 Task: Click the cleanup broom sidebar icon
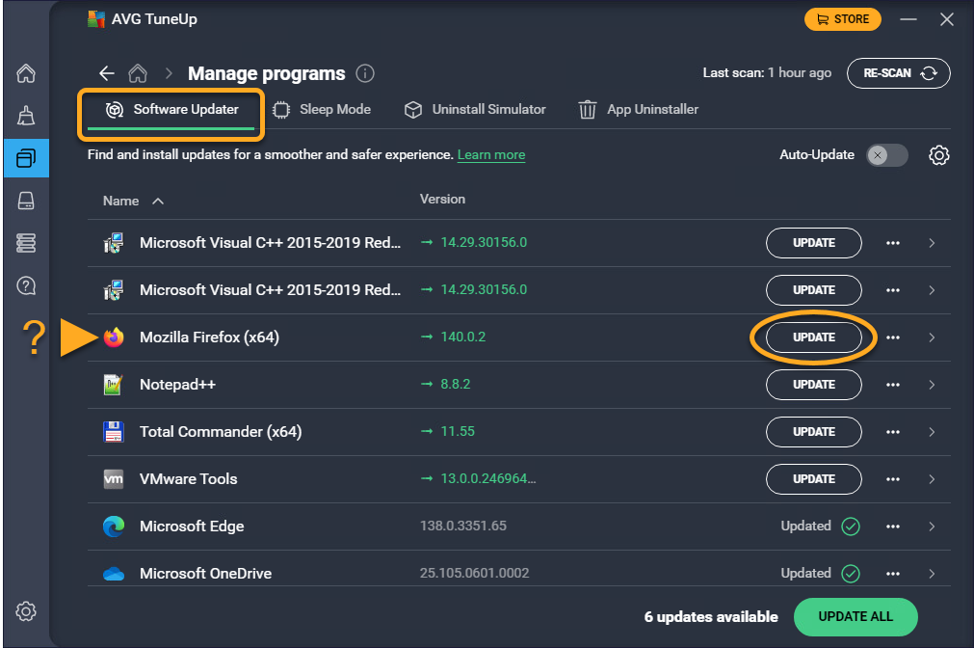[x=27, y=117]
